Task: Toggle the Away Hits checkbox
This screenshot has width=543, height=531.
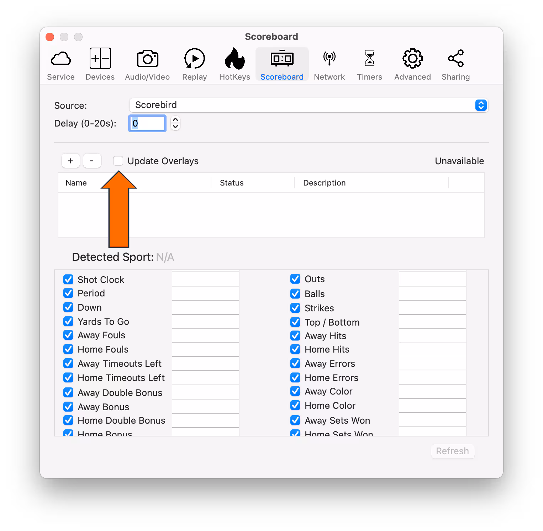Action: pos(295,336)
